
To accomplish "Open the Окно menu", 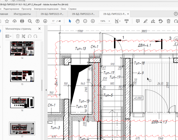I will (63, 9).
